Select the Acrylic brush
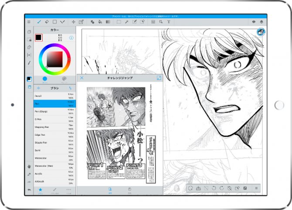The image size is (292, 210). point(54,174)
